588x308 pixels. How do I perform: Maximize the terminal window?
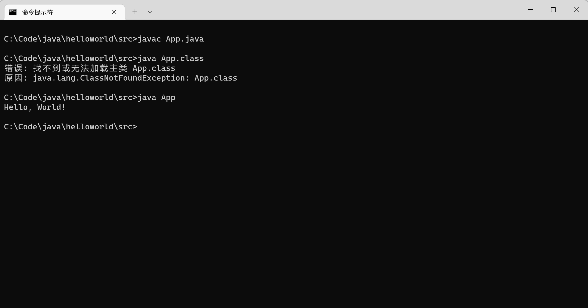tap(553, 10)
